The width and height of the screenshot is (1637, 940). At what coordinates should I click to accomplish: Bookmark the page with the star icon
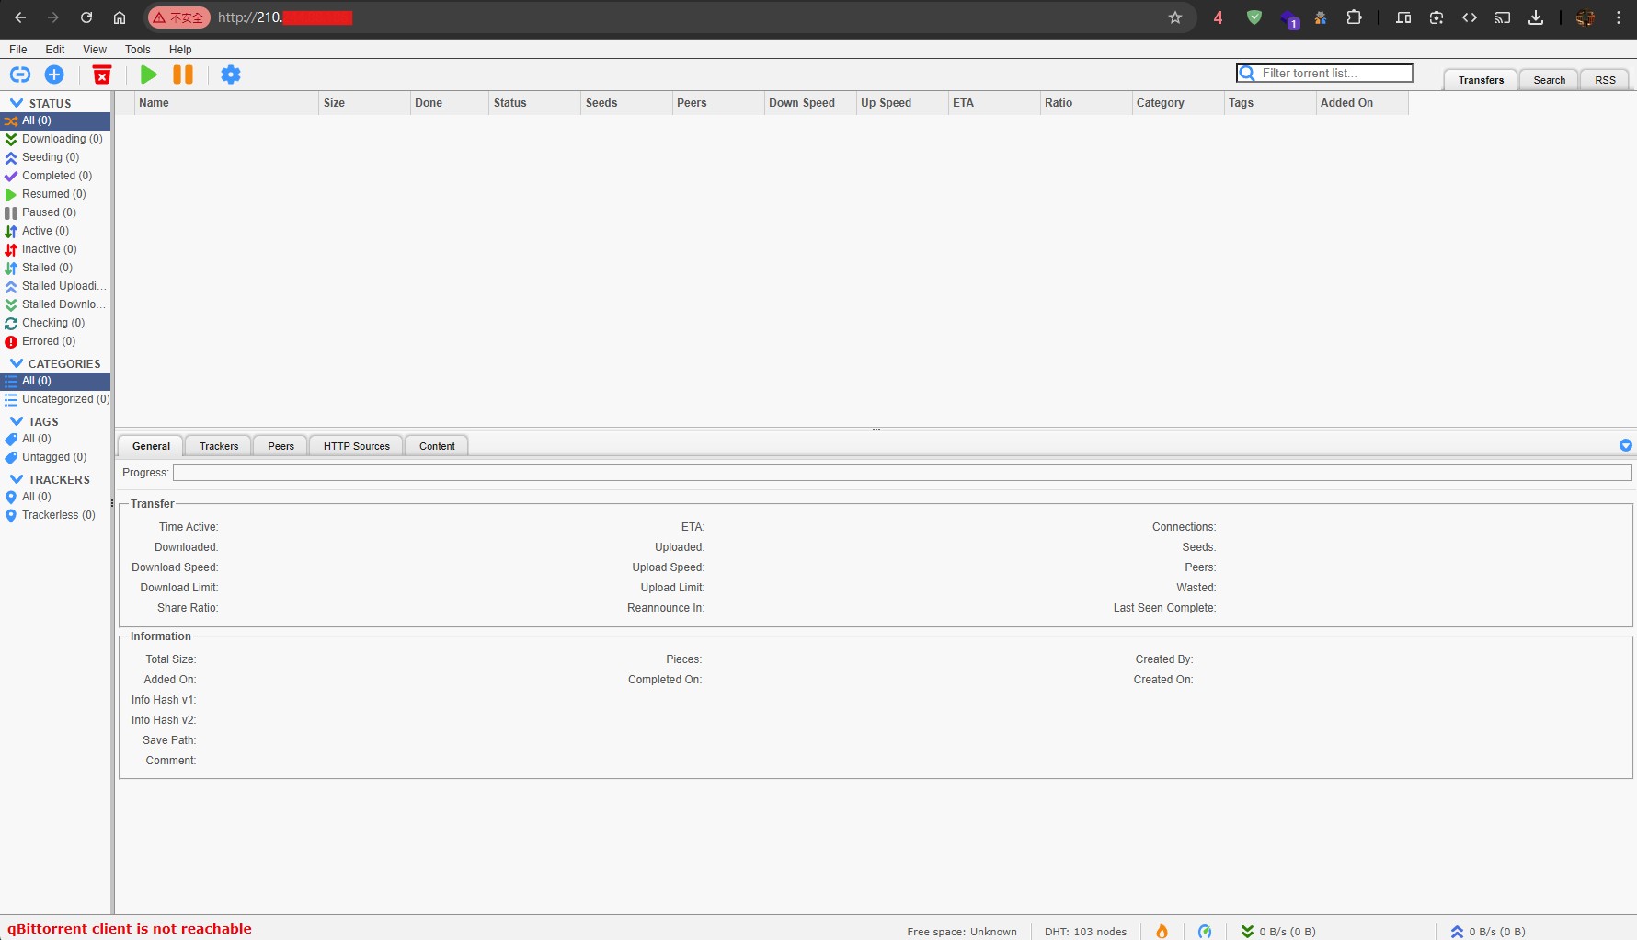tap(1175, 17)
